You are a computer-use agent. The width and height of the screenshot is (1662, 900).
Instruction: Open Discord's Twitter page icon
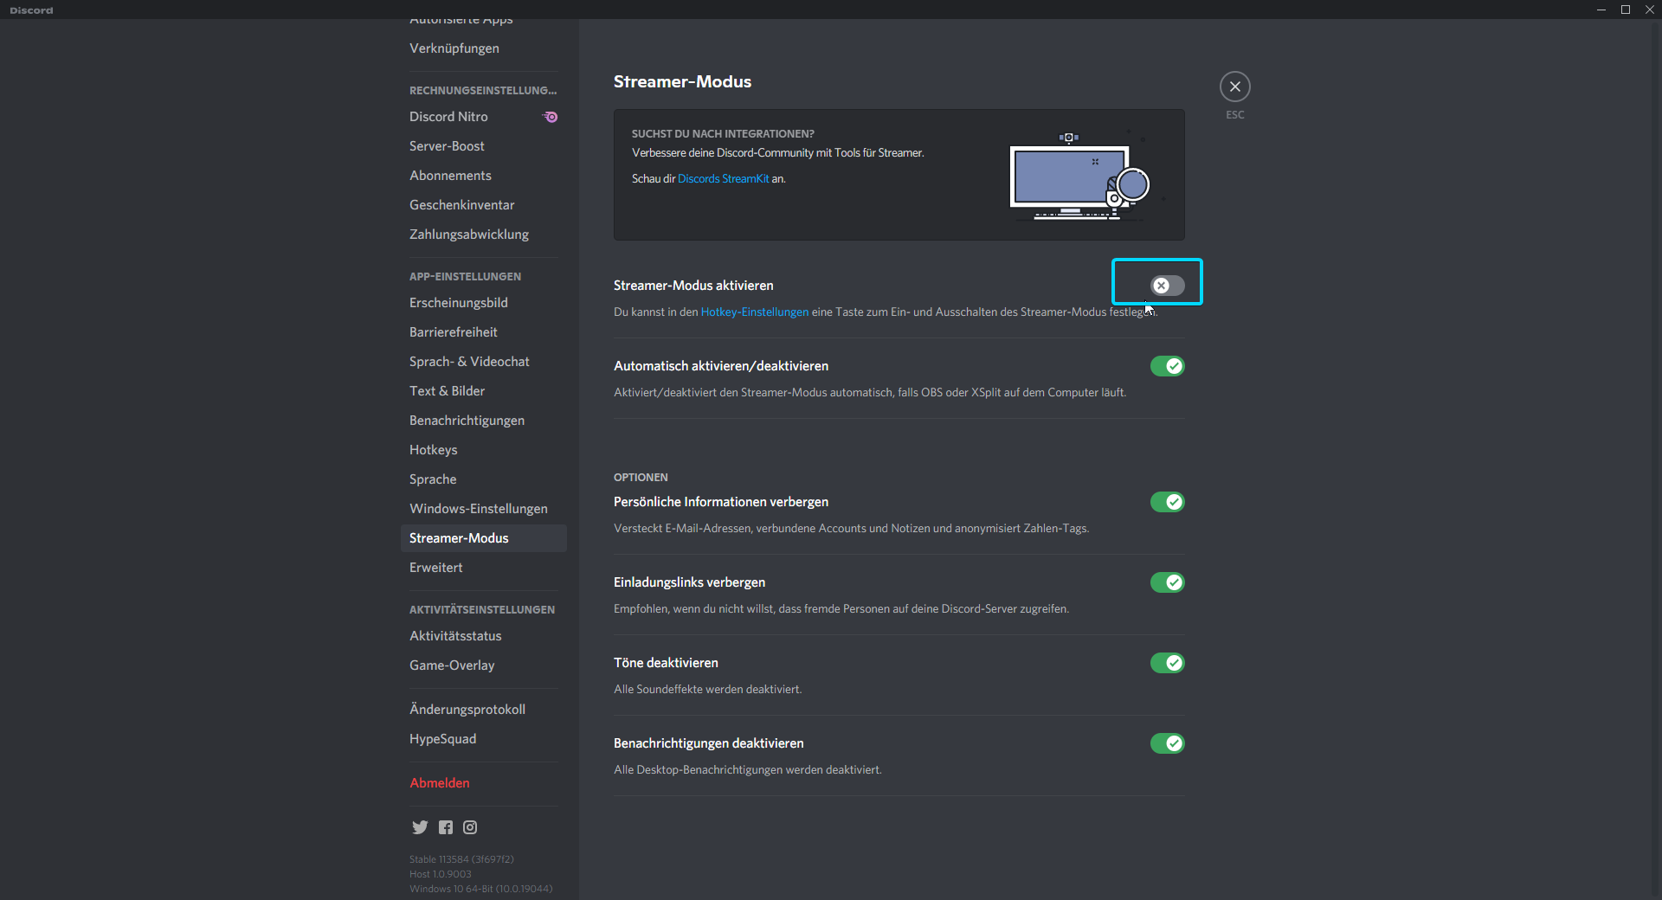420,827
